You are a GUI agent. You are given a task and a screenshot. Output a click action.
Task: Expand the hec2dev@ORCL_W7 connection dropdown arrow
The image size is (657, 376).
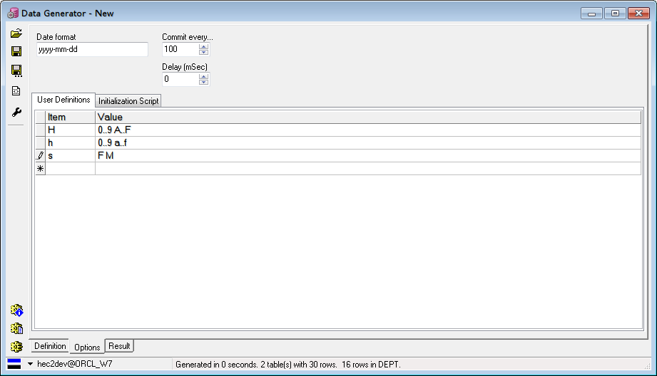coord(30,364)
